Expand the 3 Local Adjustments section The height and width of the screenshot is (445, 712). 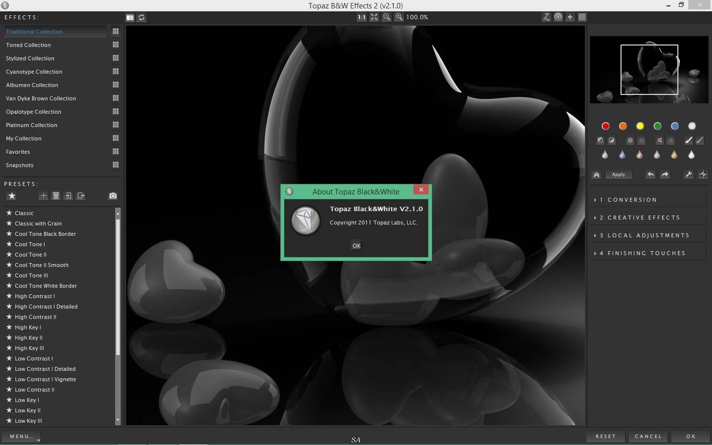point(649,235)
